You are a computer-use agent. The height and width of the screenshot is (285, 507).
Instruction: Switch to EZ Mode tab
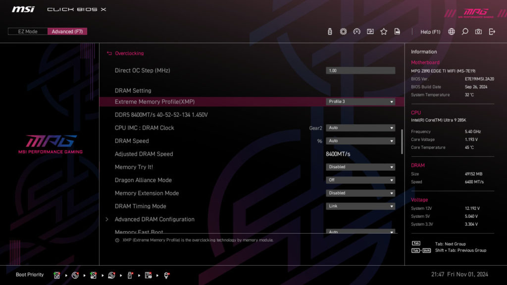(x=27, y=31)
